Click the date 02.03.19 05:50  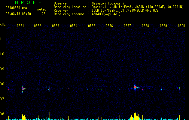coord(18,14)
